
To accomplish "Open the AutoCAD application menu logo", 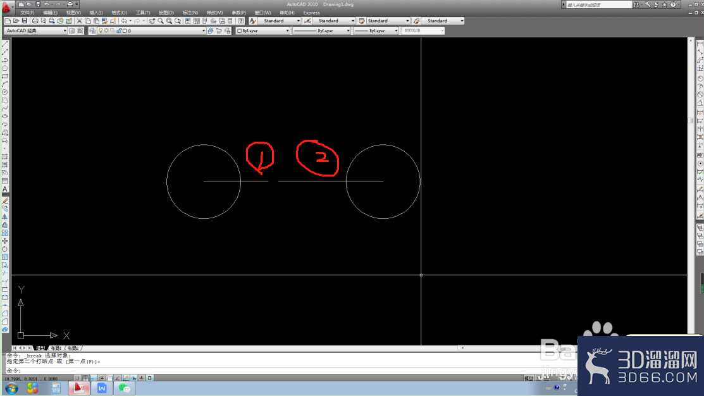I will [7, 7].
